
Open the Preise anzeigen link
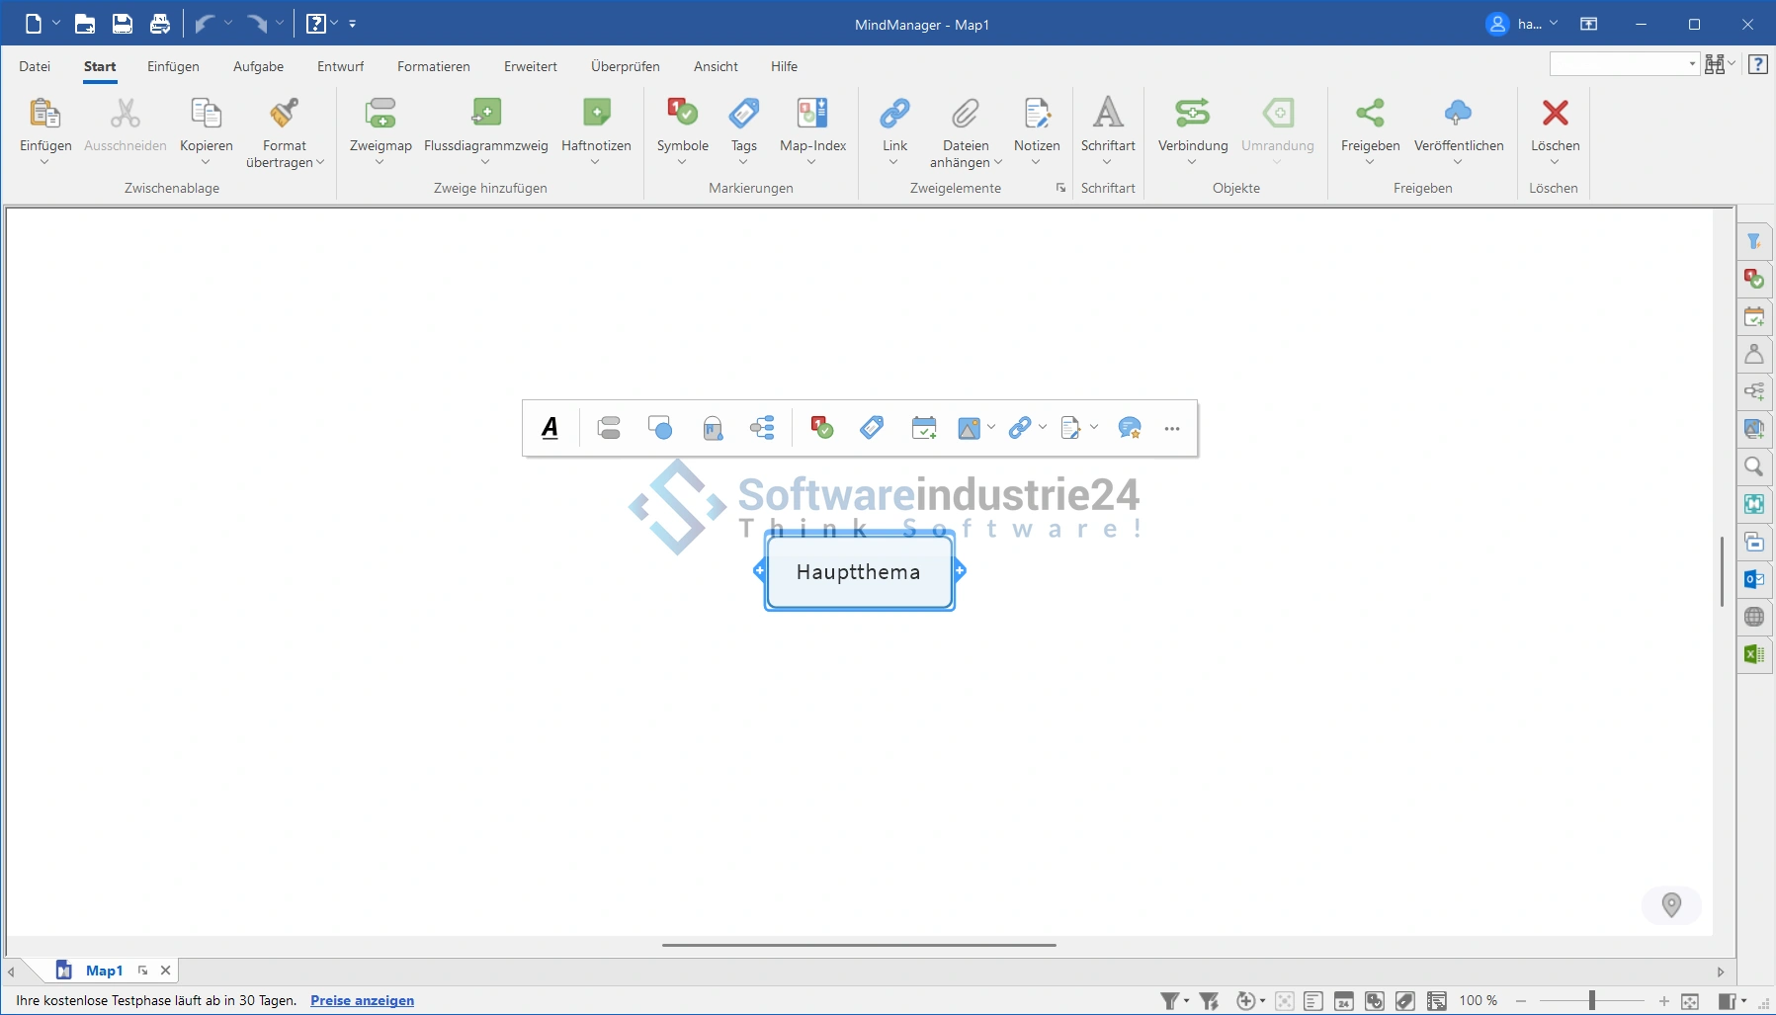click(362, 1000)
